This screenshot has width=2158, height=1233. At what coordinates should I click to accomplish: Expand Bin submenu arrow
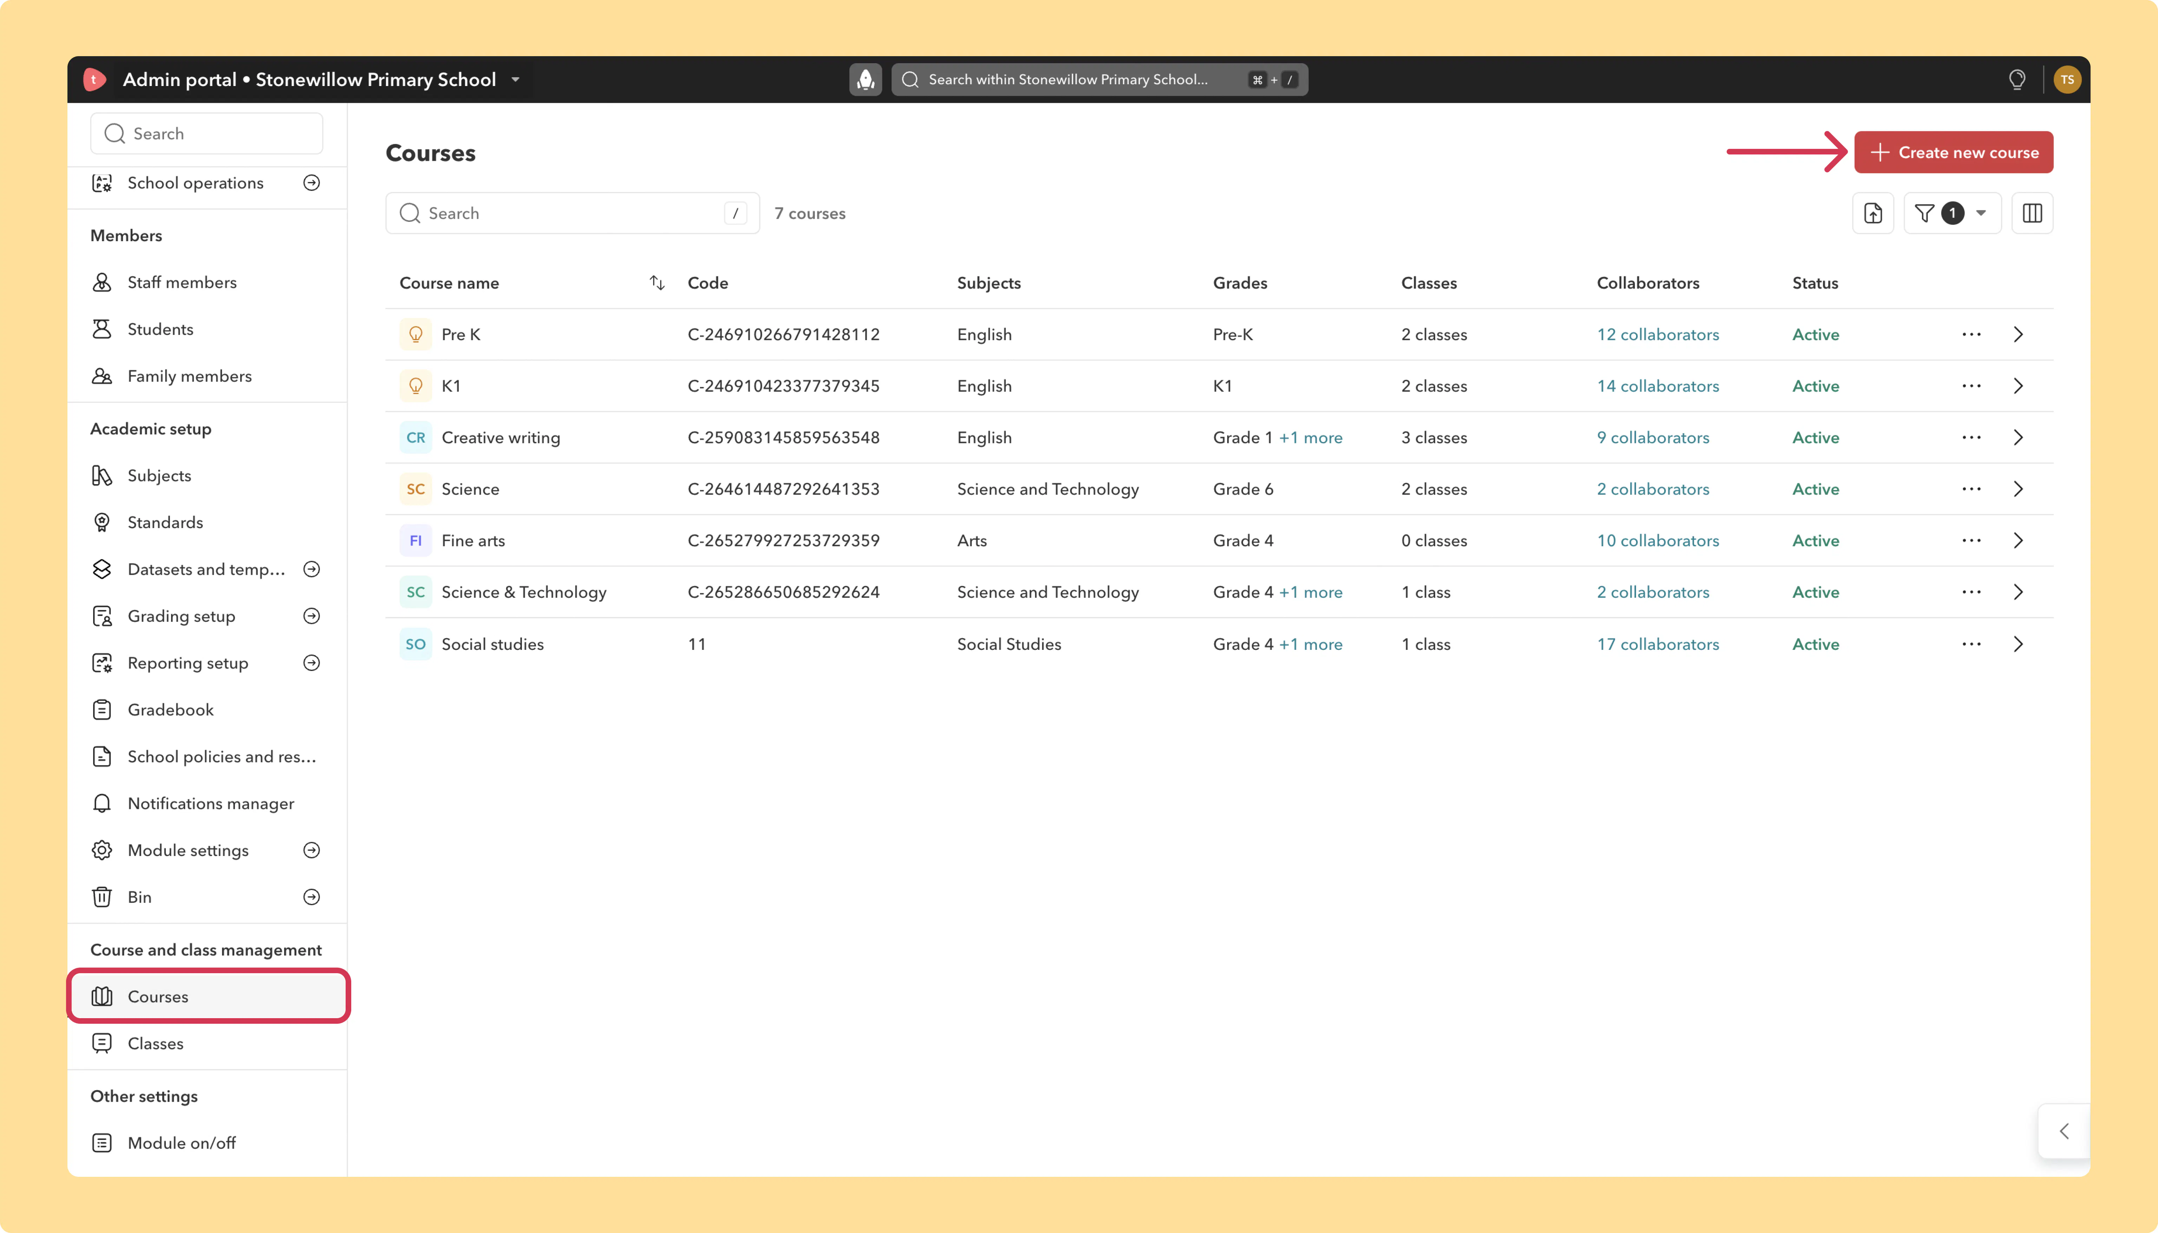312,897
